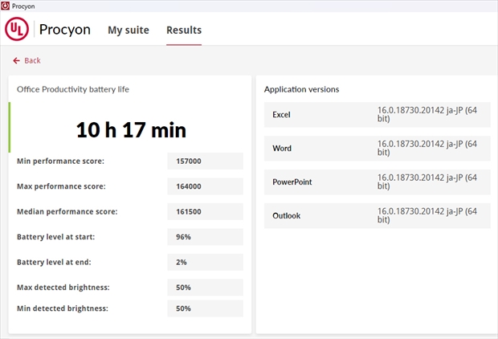Click the UL Procyon logo icon
Screen dimensions: 498x339
coord(17,30)
